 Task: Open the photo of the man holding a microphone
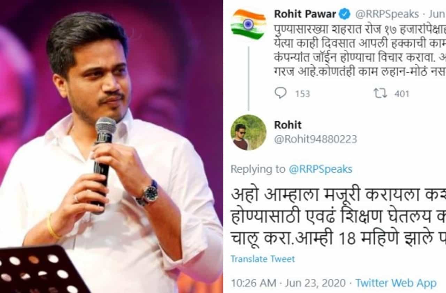[x=111, y=146]
